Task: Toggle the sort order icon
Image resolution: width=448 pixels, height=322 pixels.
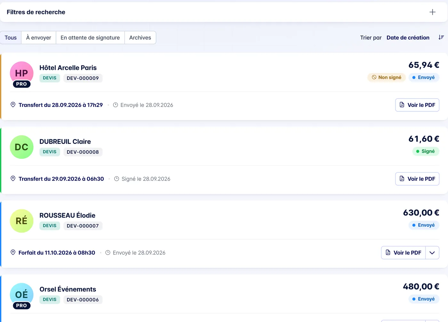Action: point(441,37)
